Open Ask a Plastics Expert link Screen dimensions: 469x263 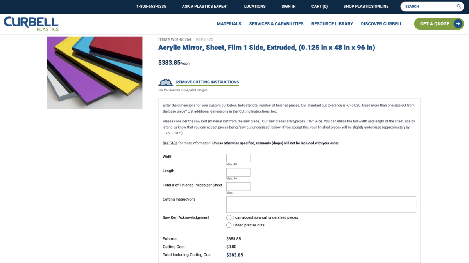205,7
